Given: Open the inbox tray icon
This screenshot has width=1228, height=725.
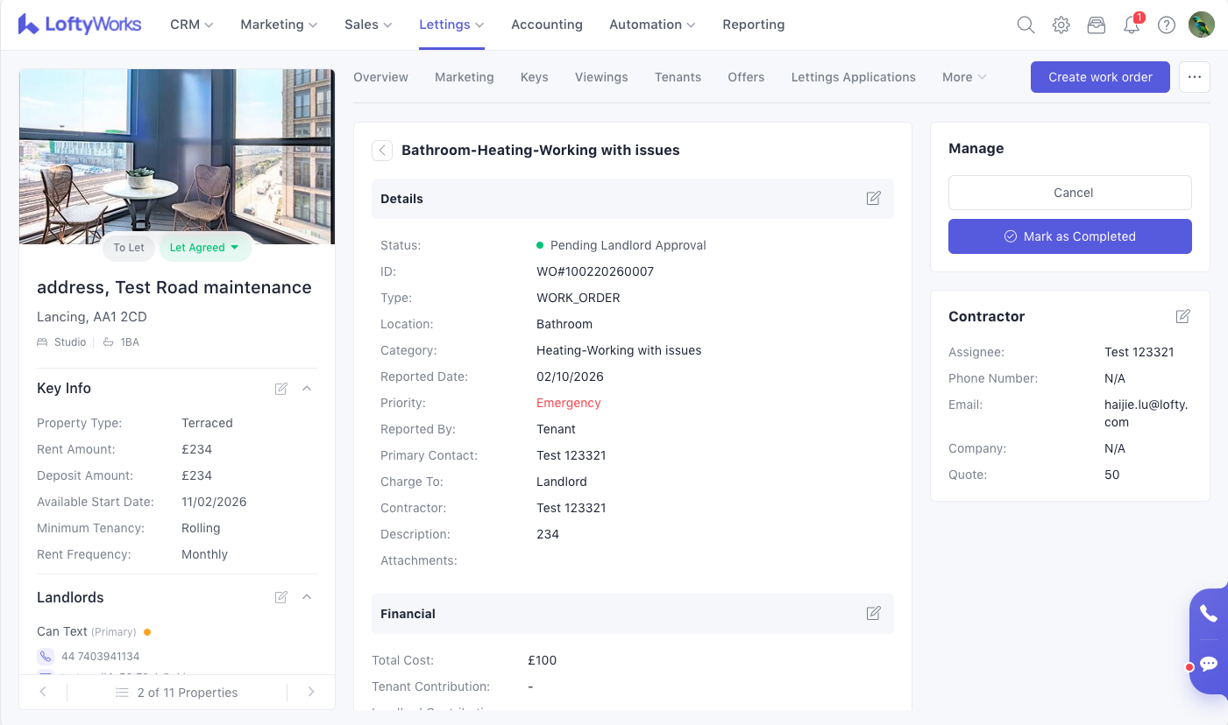Looking at the screenshot, I should (x=1096, y=25).
